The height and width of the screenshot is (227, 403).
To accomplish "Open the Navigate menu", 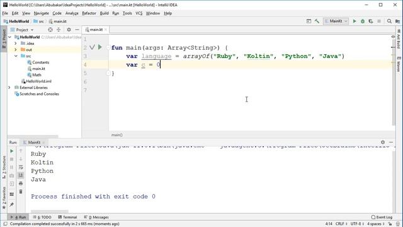I will pos(41,13).
